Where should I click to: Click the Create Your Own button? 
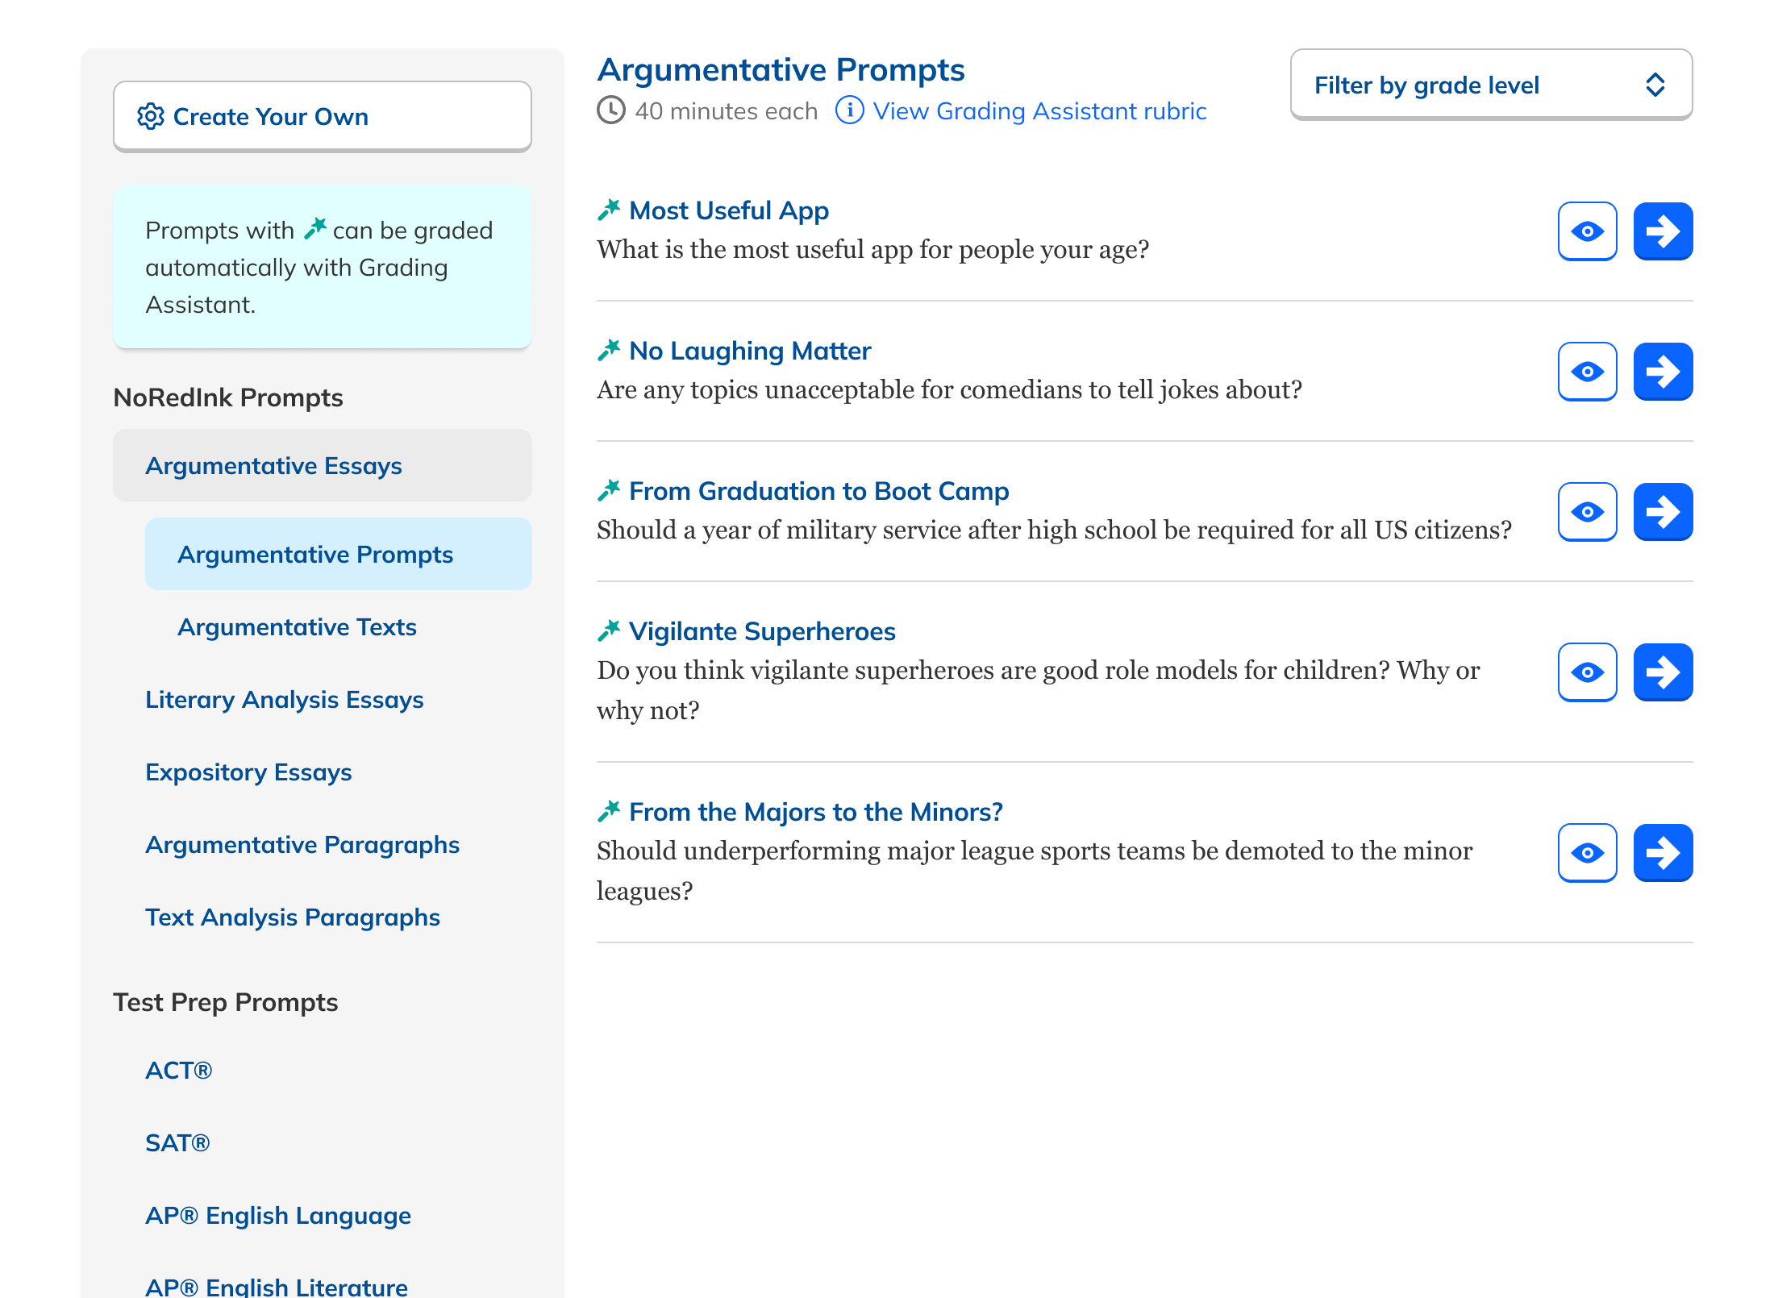(x=322, y=117)
